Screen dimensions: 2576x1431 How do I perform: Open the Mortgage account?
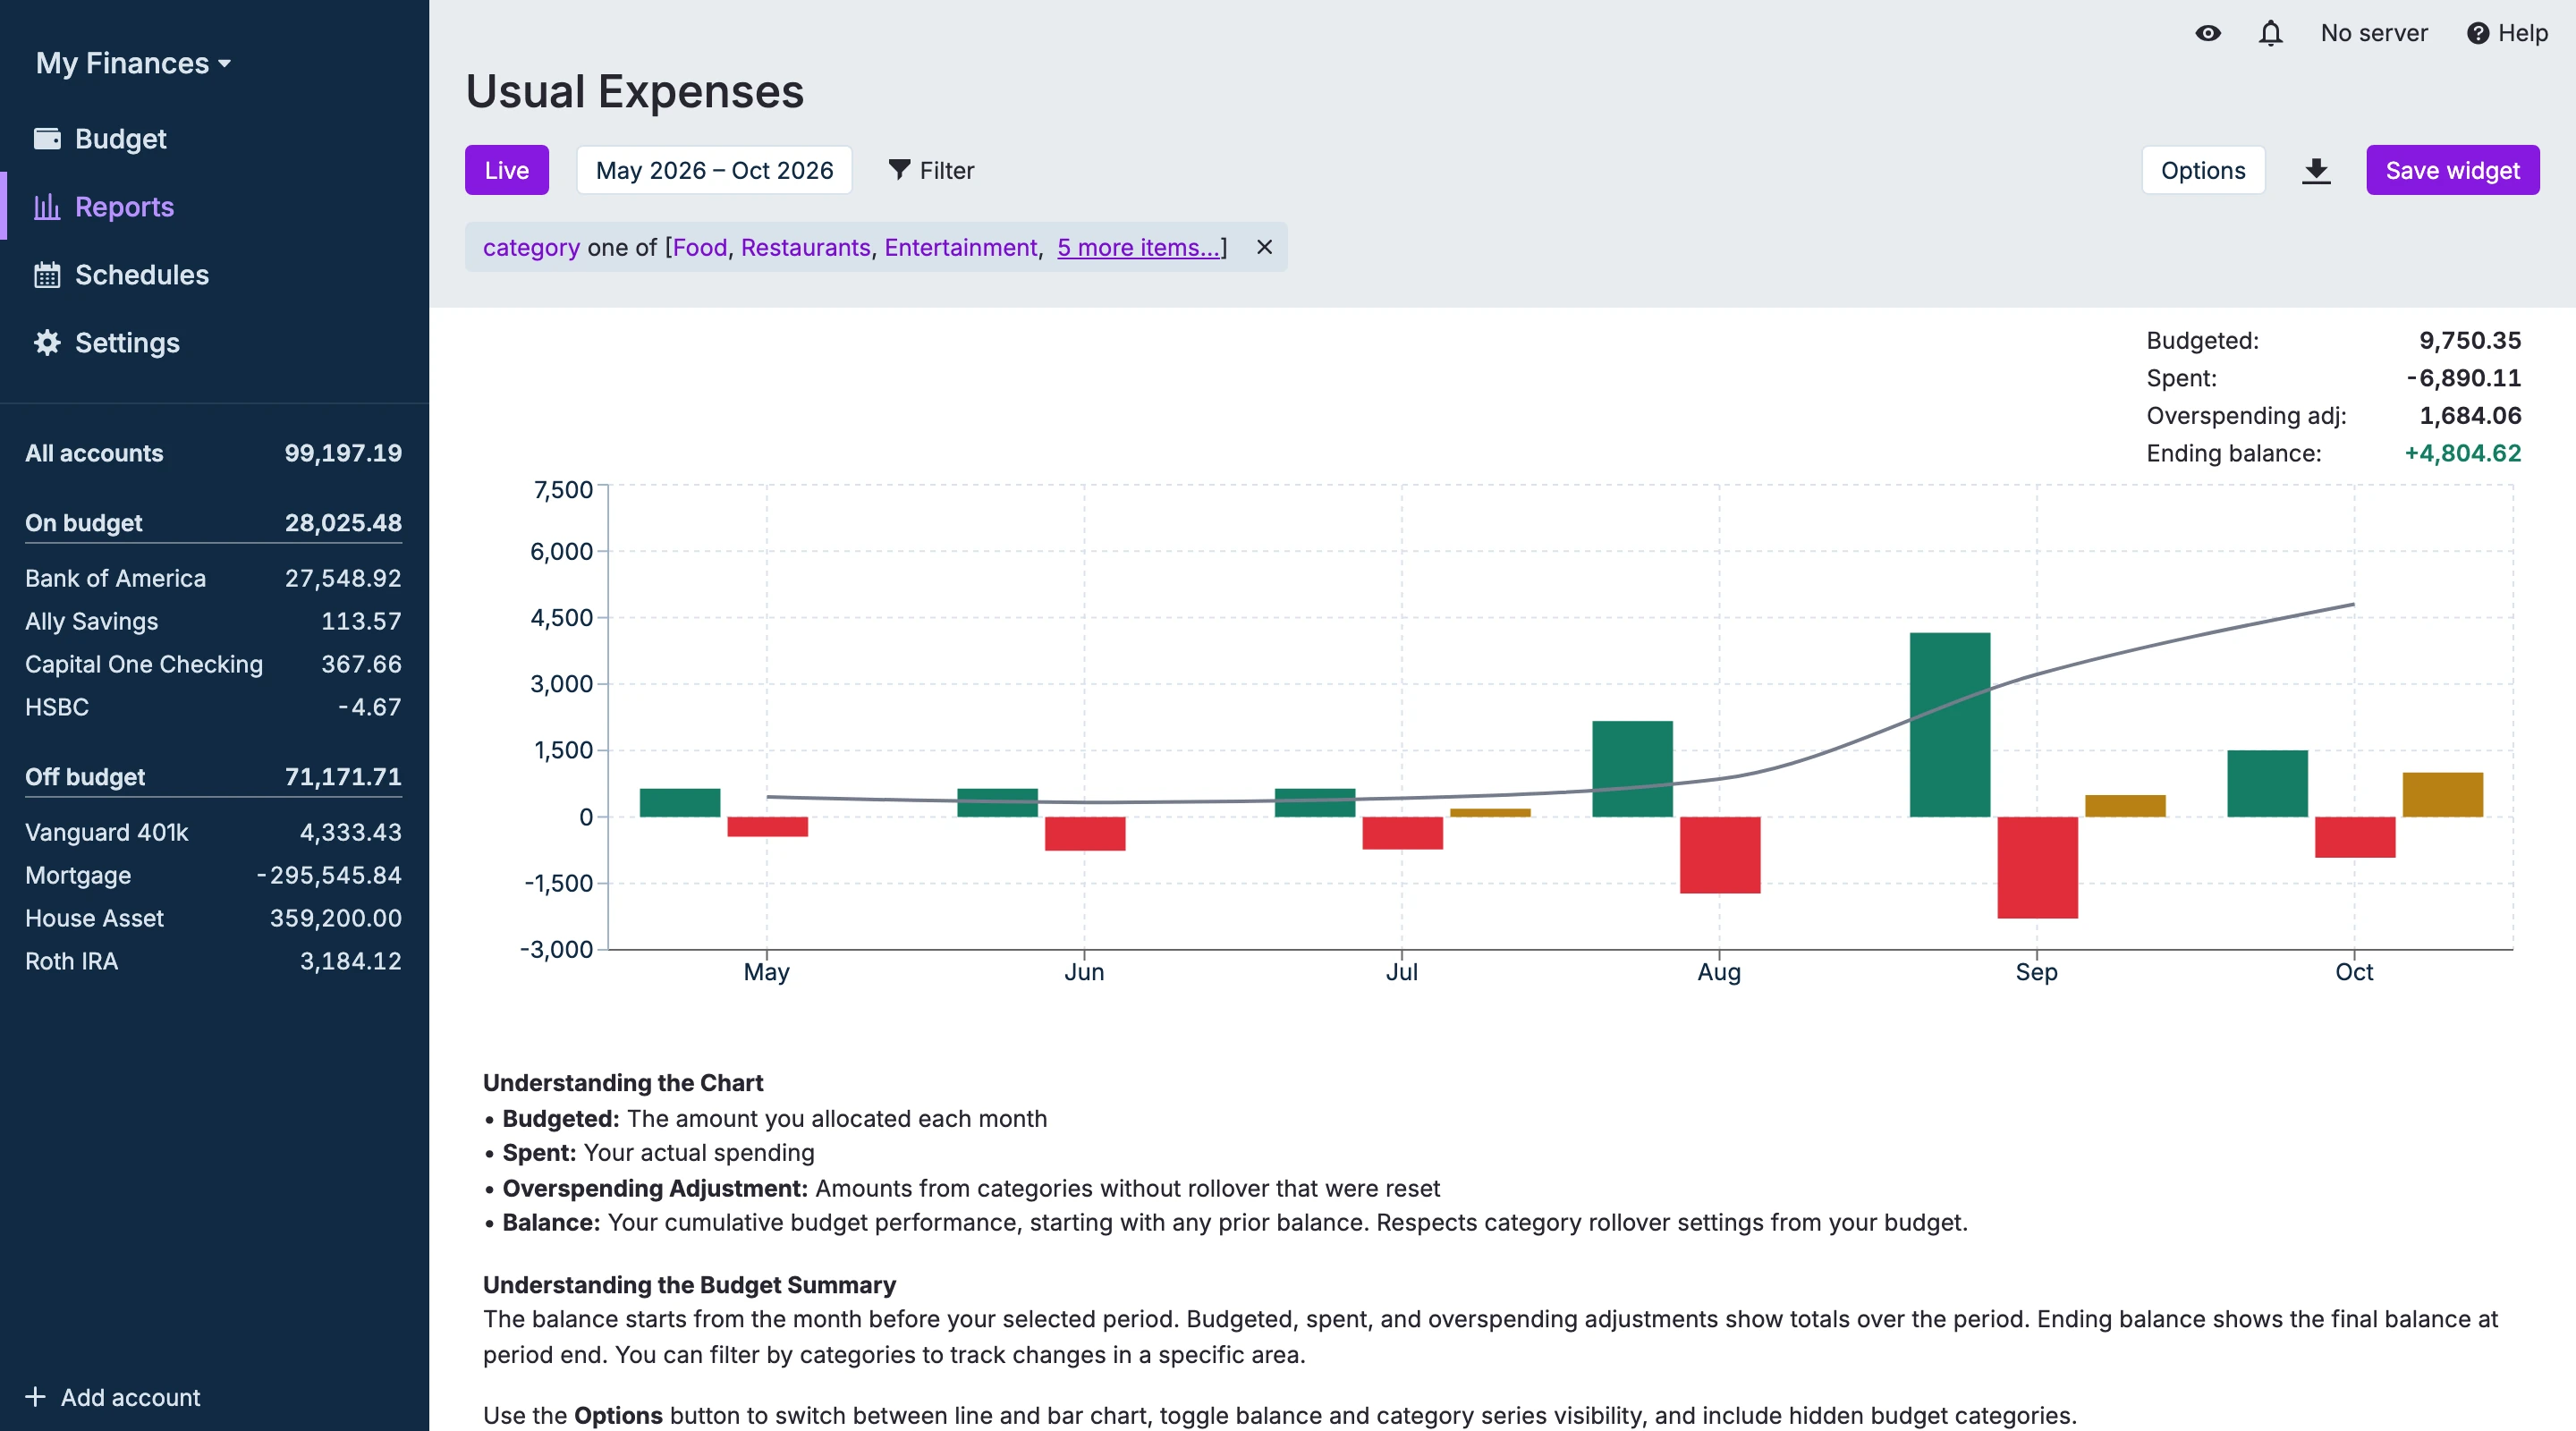214,875
